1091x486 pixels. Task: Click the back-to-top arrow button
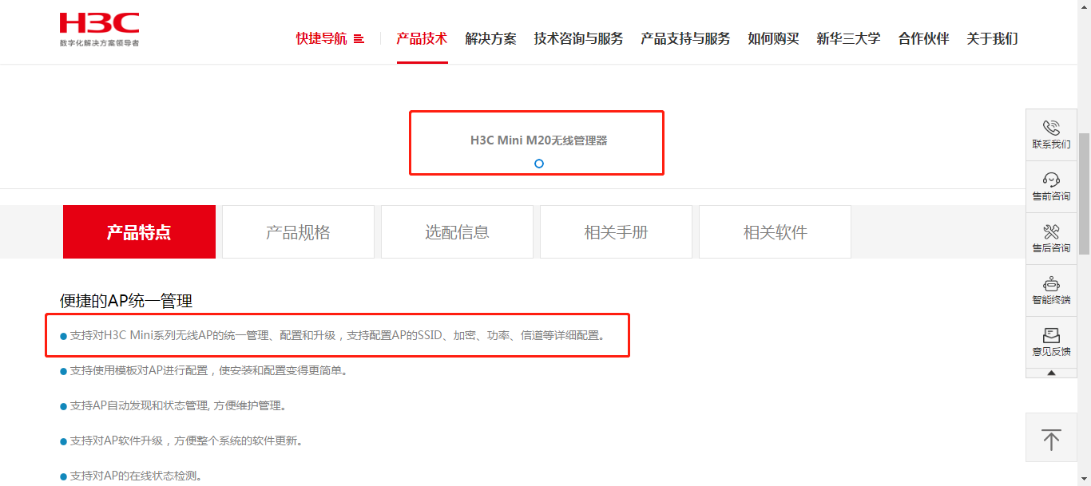1051,437
